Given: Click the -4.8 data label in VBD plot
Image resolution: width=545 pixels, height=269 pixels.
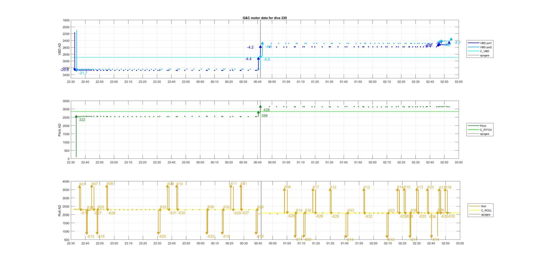Looking at the screenshot, I should coord(267,60).
